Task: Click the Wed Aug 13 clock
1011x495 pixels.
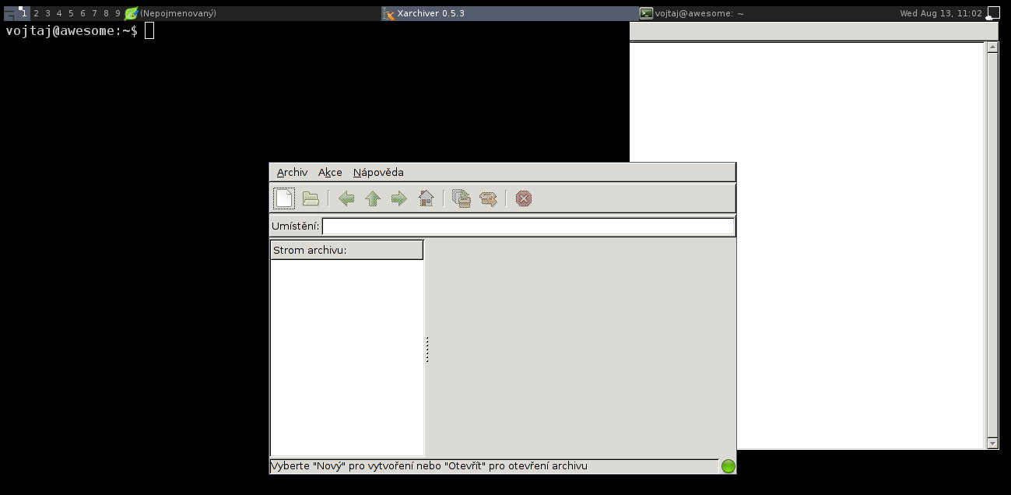Action: pyautogui.click(x=941, y=13)
